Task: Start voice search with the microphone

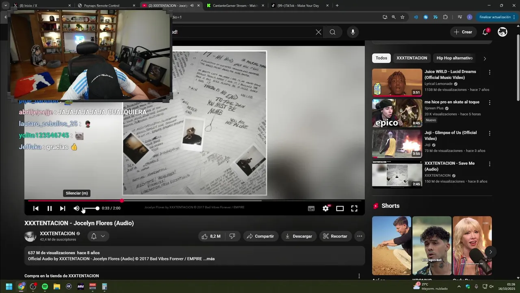Action: click(x=353, y=32)
